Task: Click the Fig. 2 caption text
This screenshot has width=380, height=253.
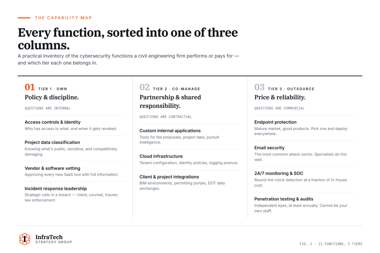Action: pyautogui.click(x=331, y=244)
